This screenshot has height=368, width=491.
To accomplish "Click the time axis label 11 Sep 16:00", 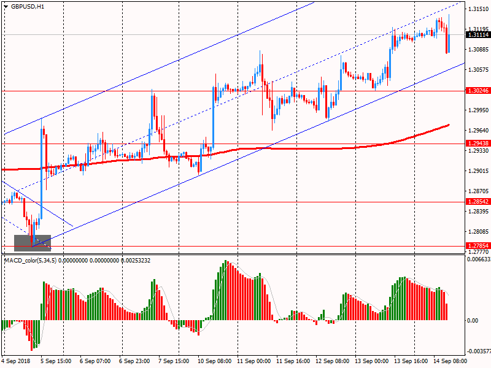I will [293, 361].
